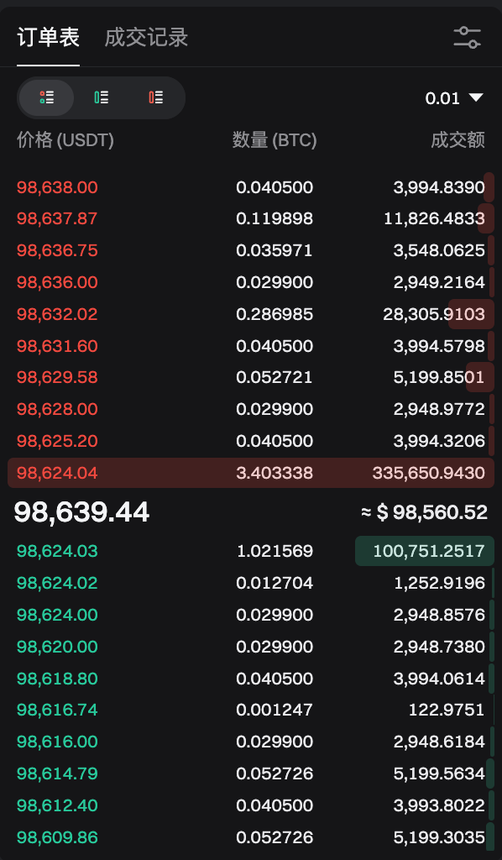Select the 数量 (BTC) column header
Screen dimensions: 502x860
275,140
